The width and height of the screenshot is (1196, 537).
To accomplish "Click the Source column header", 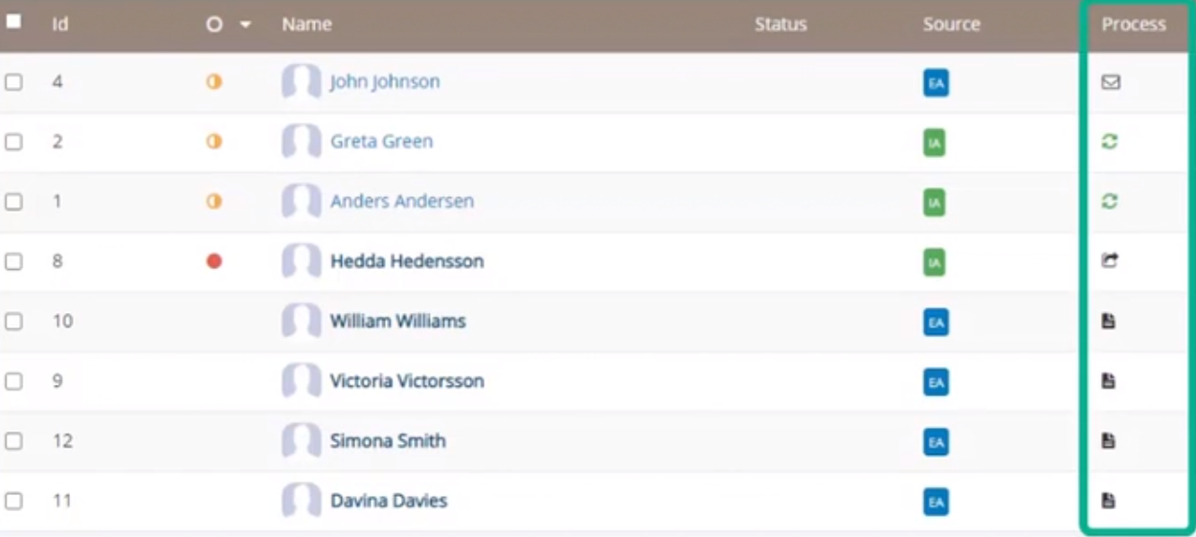I will (951, 25).
